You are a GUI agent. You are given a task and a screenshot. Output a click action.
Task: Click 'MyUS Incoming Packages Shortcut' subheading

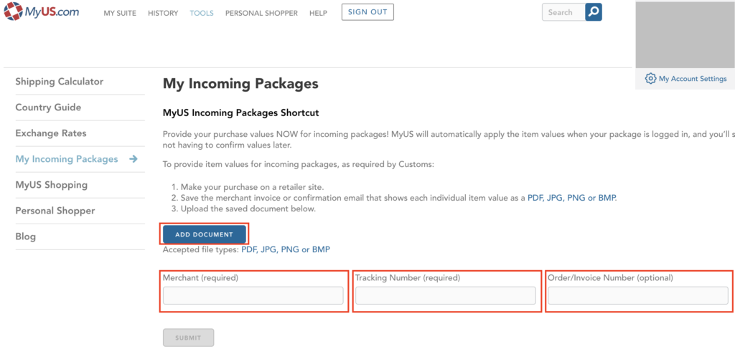click(x=241, y=113)
